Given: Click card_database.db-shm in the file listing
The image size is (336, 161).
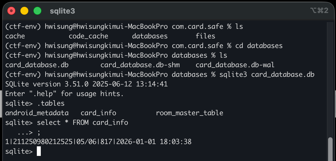Looking at the screenshot, I should pyautogui.click(x=140, y=65).
